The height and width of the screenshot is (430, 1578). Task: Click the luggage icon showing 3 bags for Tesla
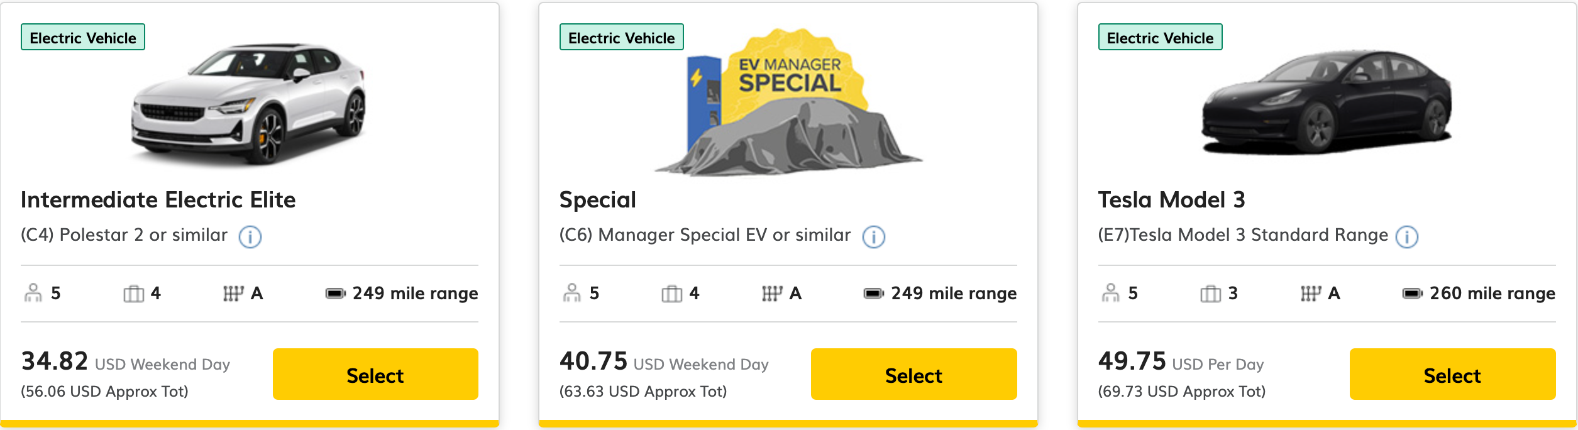[x=1210, y=292]
